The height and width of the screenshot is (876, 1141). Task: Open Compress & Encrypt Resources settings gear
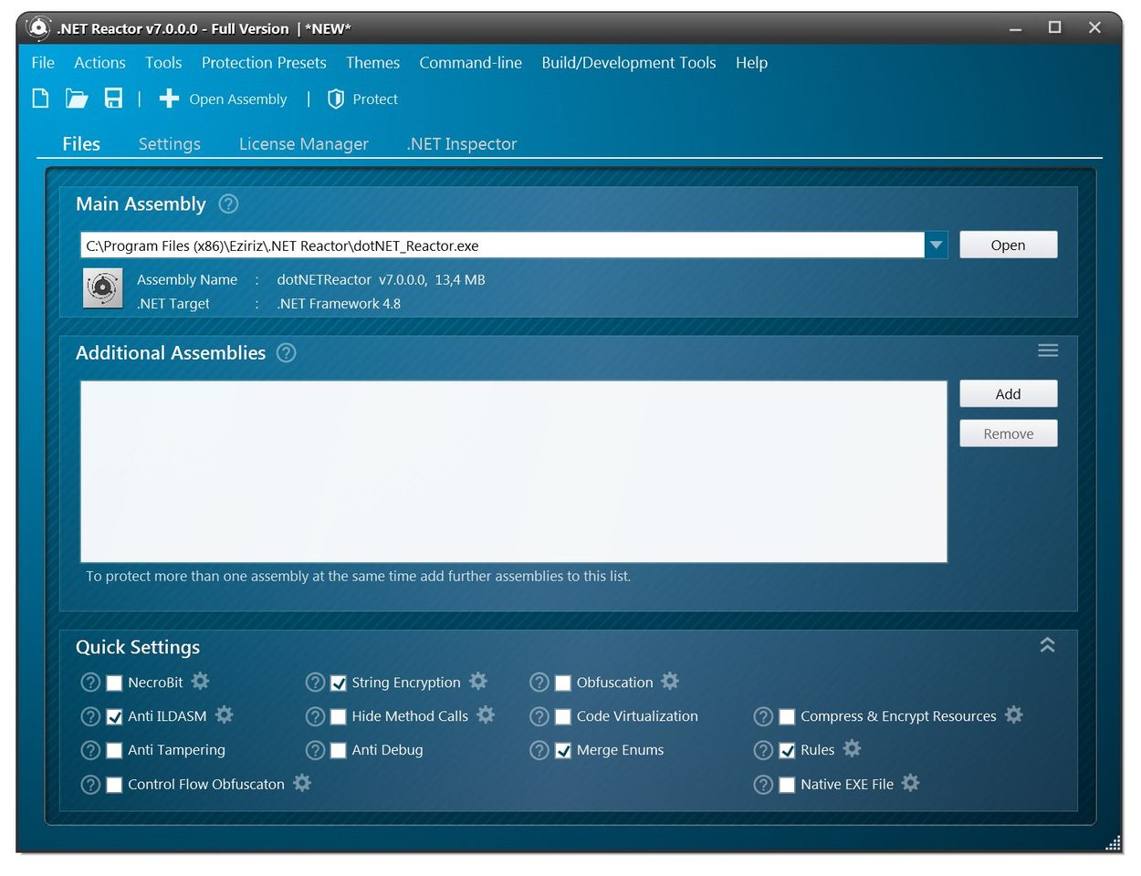[1014, 714]
